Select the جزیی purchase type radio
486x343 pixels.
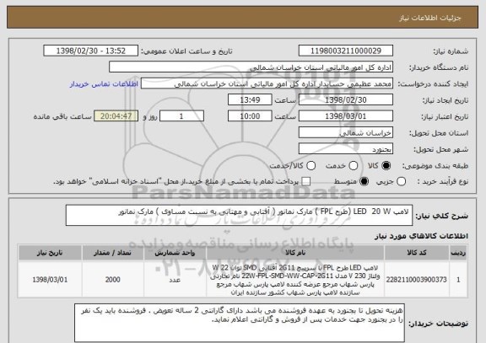point(401,182)
